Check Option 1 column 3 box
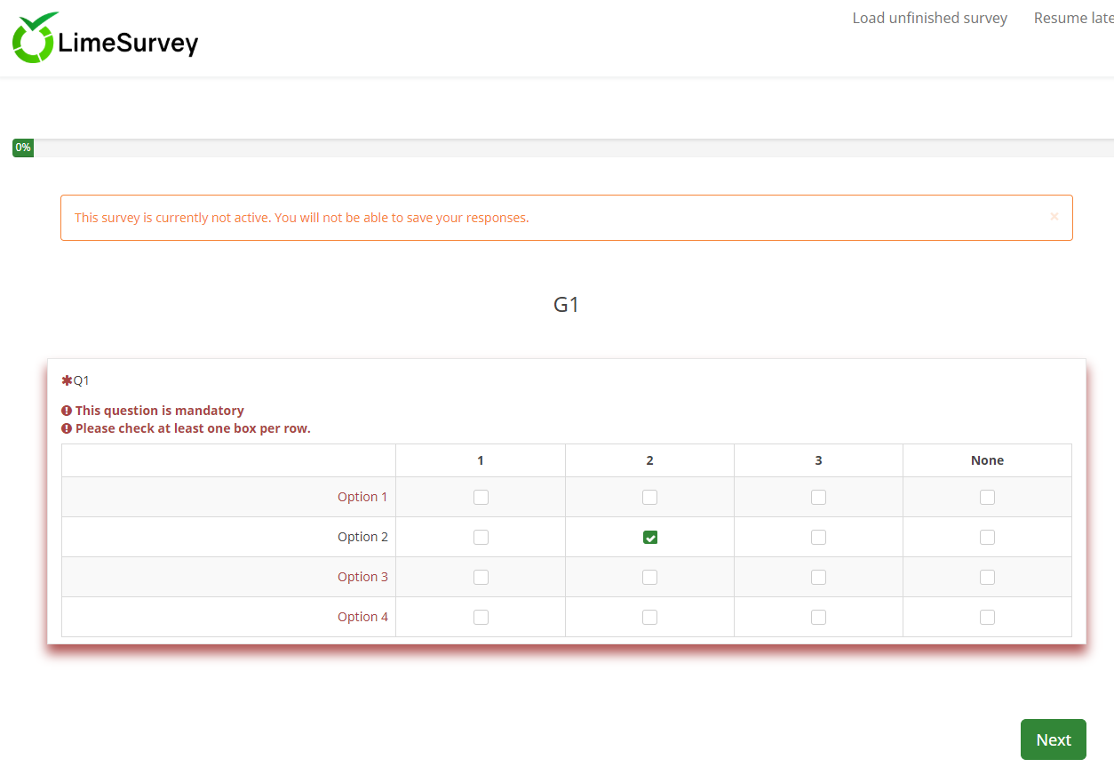 click(818, 497)
